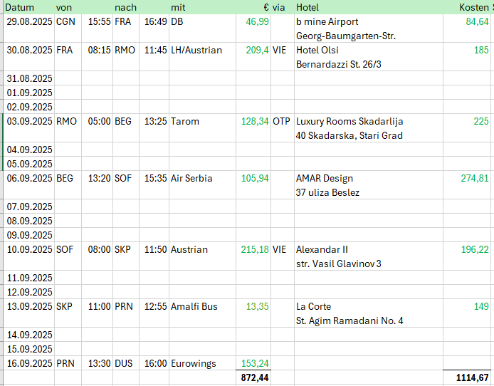Click the LH/Austrian airline cell
Screen dimensions: 494x386
(x=202, y=57)
